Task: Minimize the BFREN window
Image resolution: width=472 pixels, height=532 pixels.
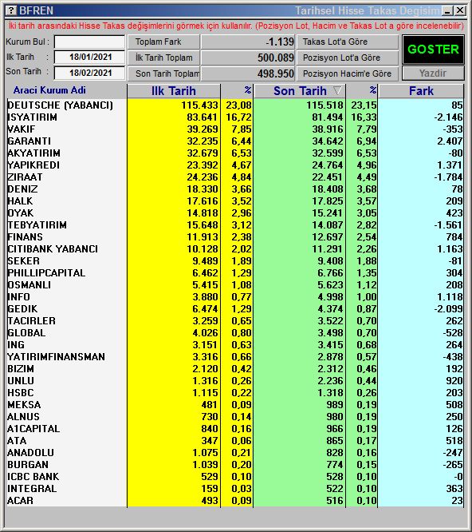Action: pyautogui.click(x=447, y=10)
